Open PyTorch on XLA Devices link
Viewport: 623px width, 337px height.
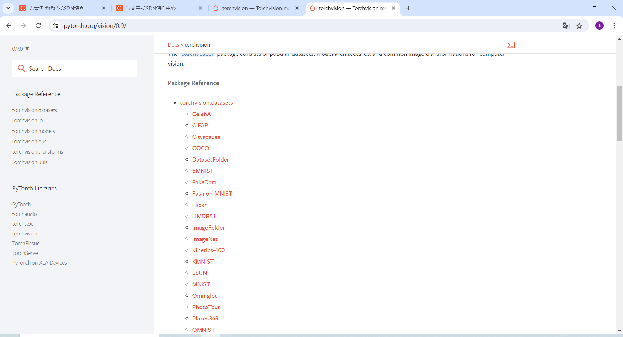(40, 263)
